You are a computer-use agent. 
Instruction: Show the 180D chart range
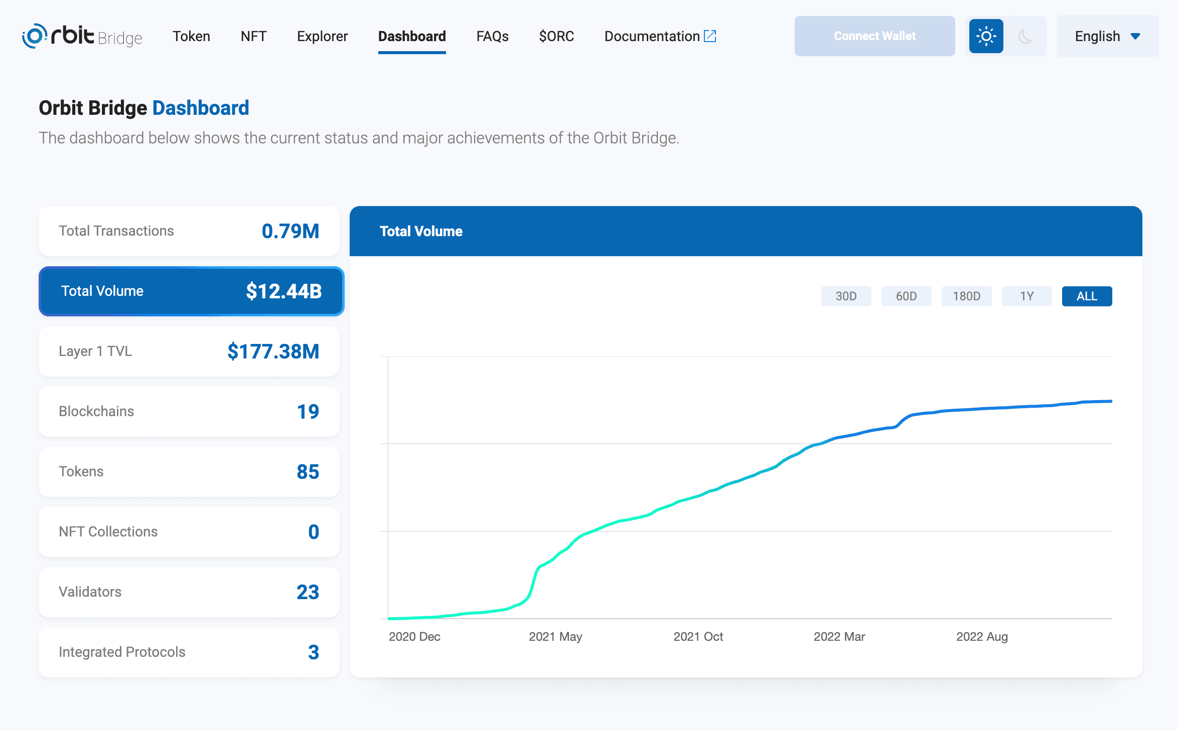tap(966, 296)
